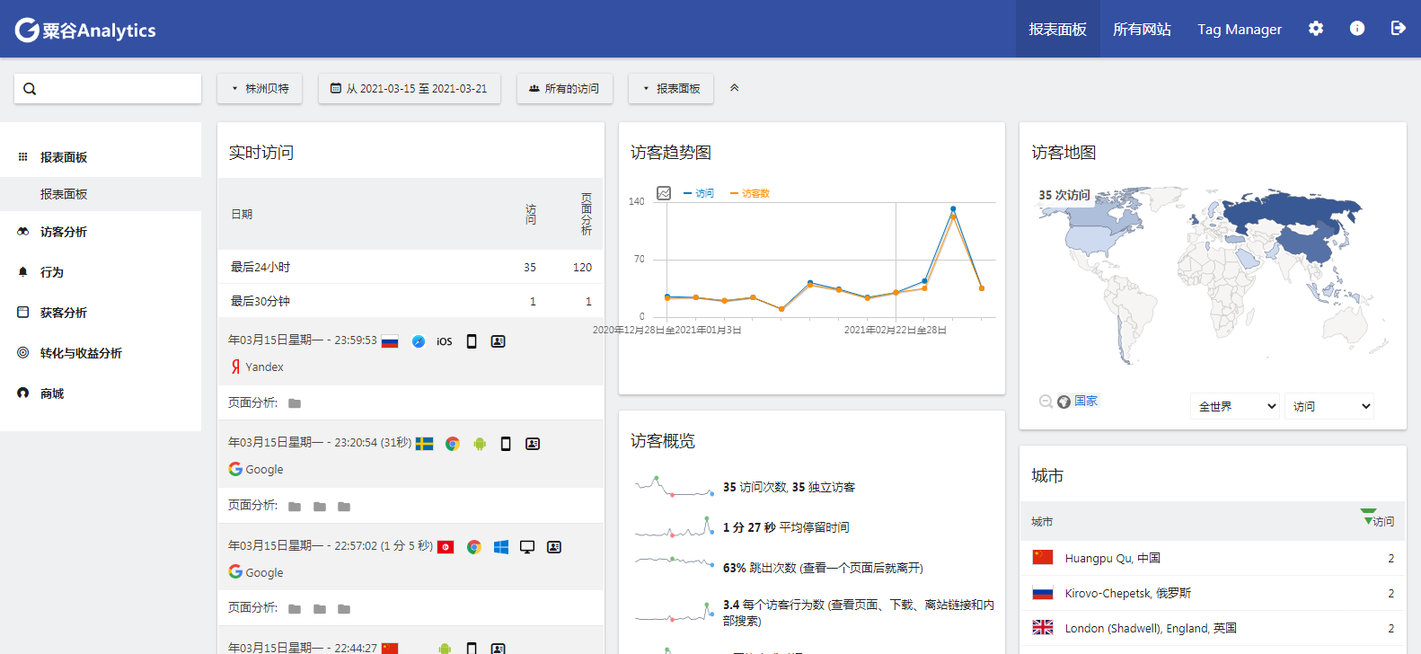Click the 粟谷Analytics logo
This screenshot has height=654, width=1421.
tap(85, 30)
